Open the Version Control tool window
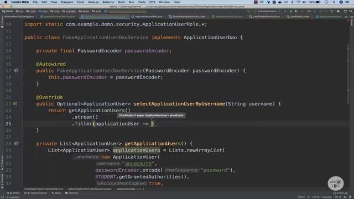 click(x=35, y=193)
